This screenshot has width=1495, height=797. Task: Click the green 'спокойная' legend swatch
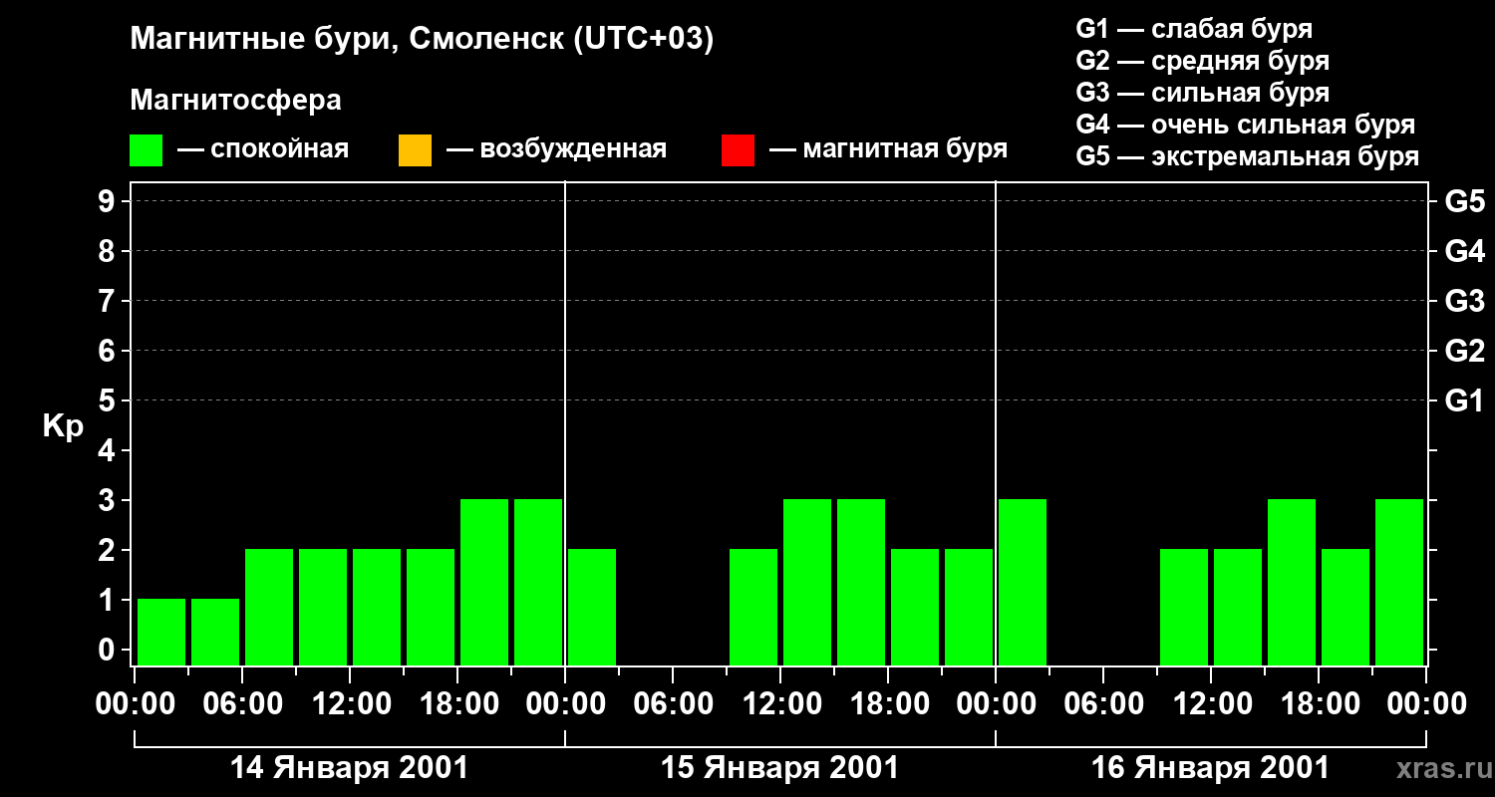[146, 150]
